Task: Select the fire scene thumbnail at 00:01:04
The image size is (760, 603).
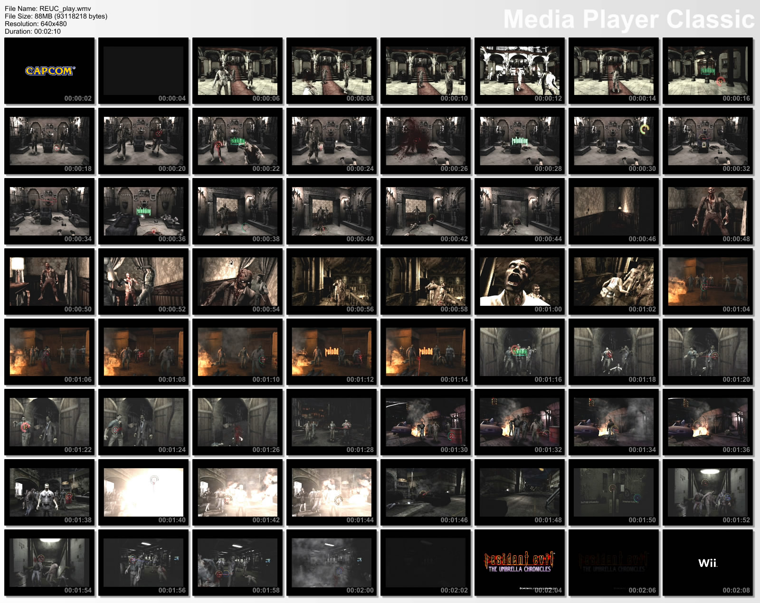Action: (x=708, y=282)
